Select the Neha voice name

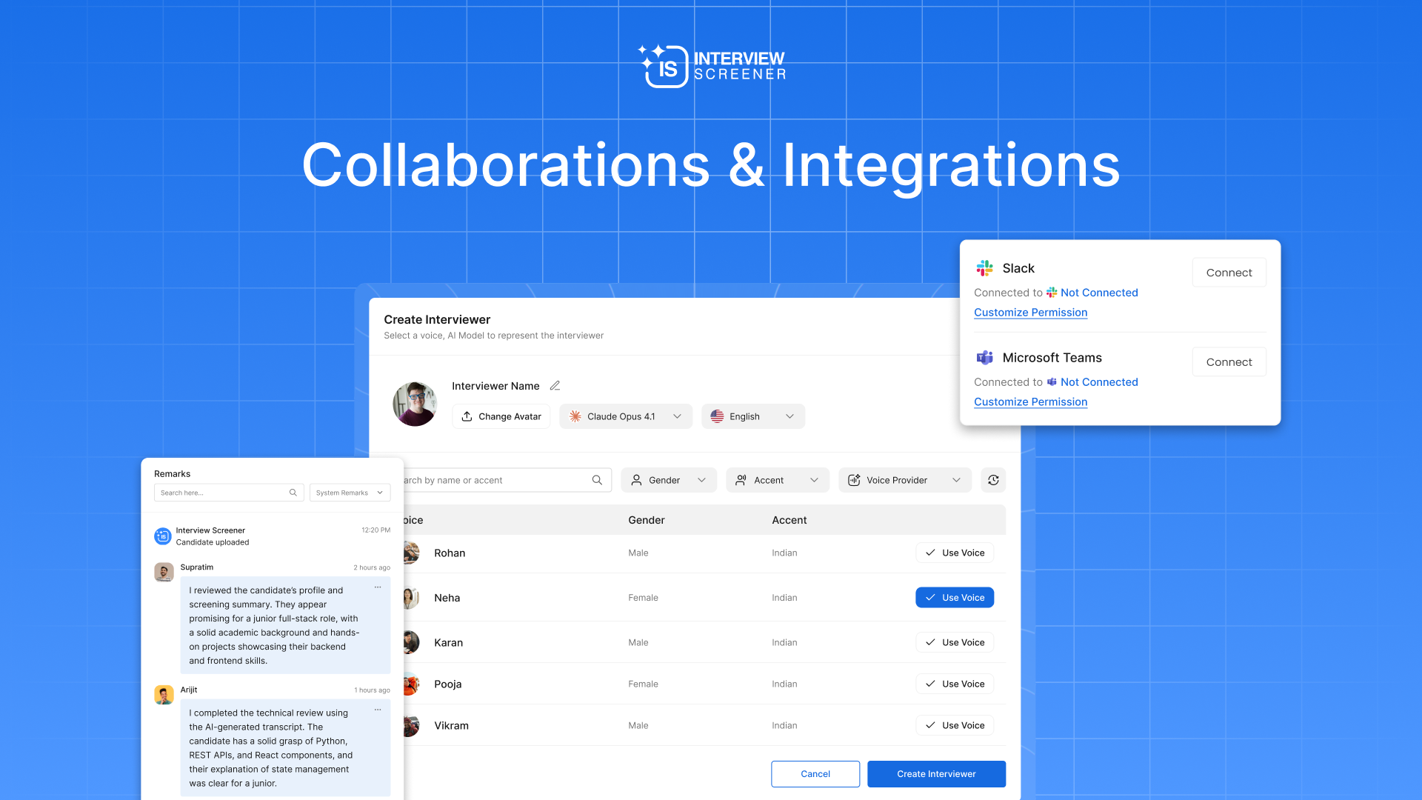coord(447,598)
